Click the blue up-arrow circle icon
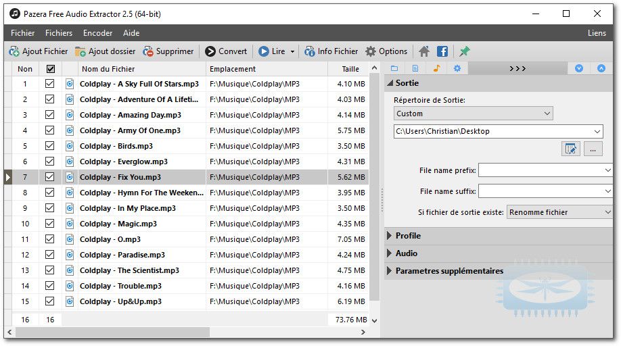The image size is (621, 346). pyautogui.click(x=601, y=68)
